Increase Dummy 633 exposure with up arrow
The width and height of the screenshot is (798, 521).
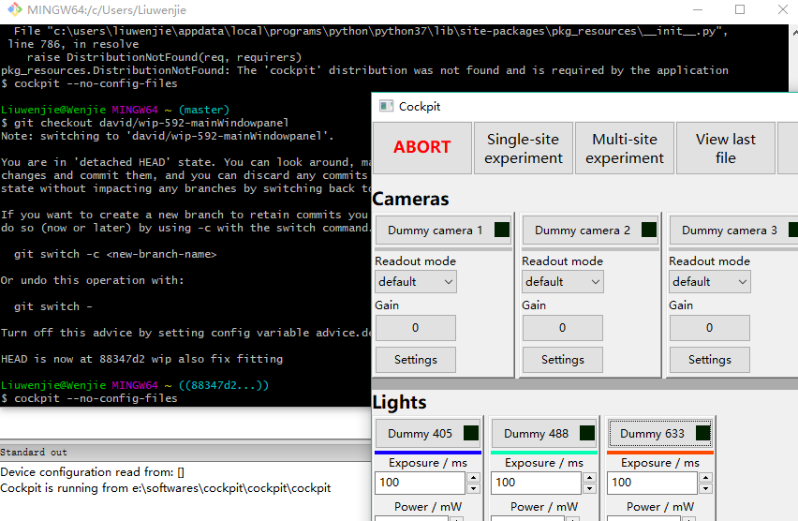point(705,478)
